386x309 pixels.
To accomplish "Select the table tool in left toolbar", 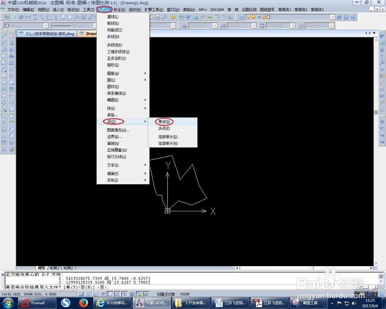I will (4, 143).
